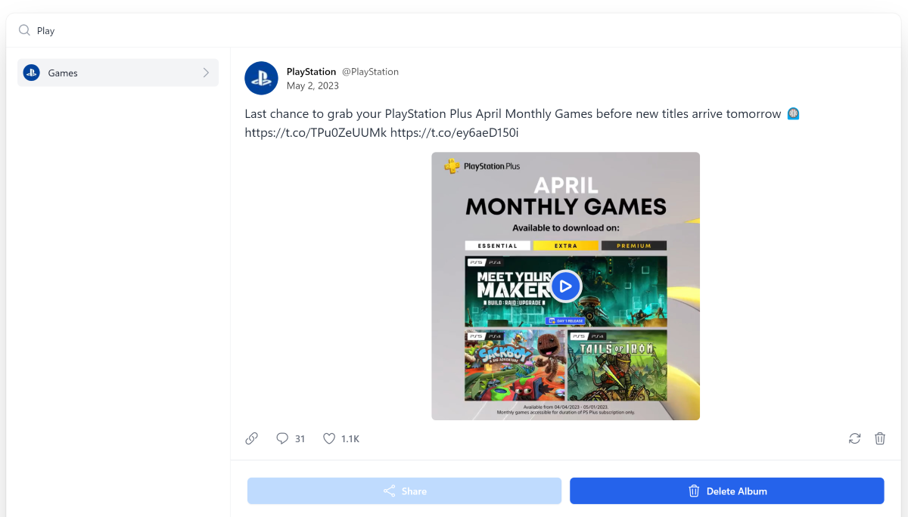The width and height of the screenshot is (908, 517).
Task: Click the Share button
Action: (x=404, y=491)
